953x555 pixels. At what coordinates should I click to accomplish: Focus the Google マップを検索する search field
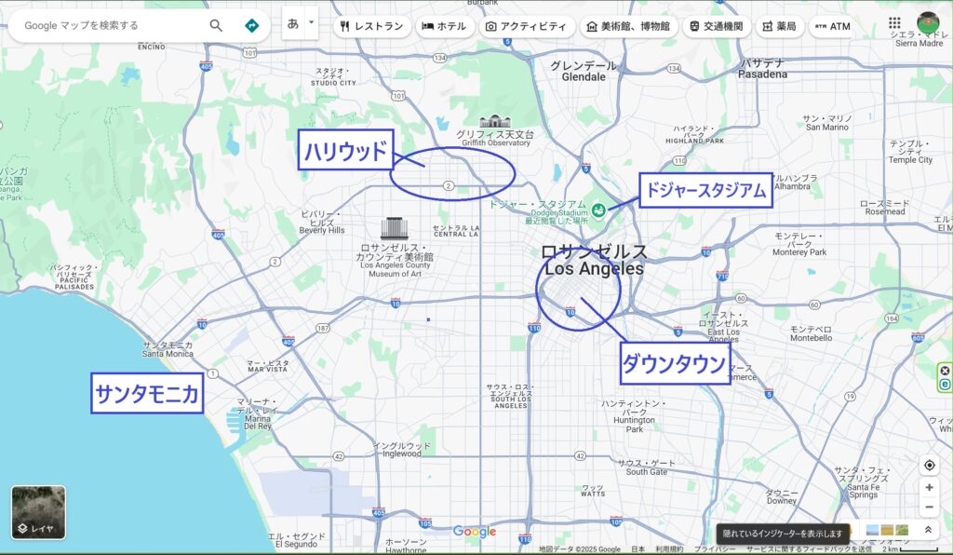coord(113,25)
